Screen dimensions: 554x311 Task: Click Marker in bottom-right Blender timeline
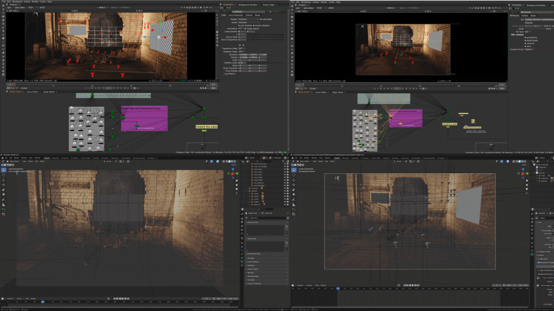pos(323,285)
